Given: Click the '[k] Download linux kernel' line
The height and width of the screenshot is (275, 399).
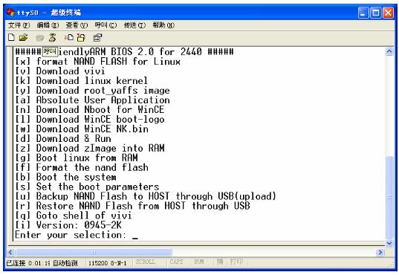Looking at the screenshot, I should [81, 81].
